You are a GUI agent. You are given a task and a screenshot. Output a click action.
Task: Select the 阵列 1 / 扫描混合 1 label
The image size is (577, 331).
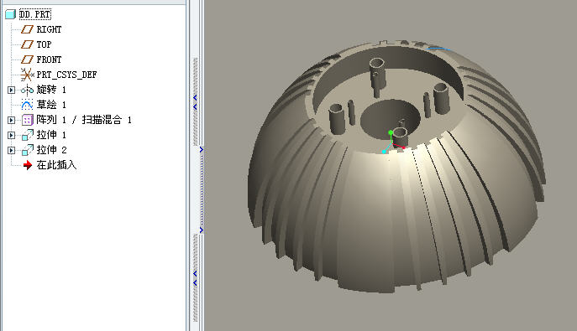(84, 120)
